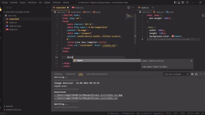Toggle secondary side bar layout icon
Screen dimensions: 205x115
[182, 3]
